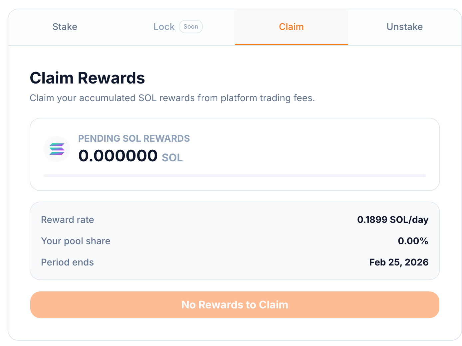Viewport: 462px width, 346px height.
Task: Select the 0.1899 SOL/day value
Action: (393, 220)
